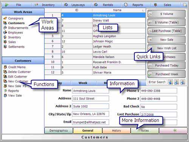
Task: Open the Employees work area icon
Action: (x=5, y=33)
